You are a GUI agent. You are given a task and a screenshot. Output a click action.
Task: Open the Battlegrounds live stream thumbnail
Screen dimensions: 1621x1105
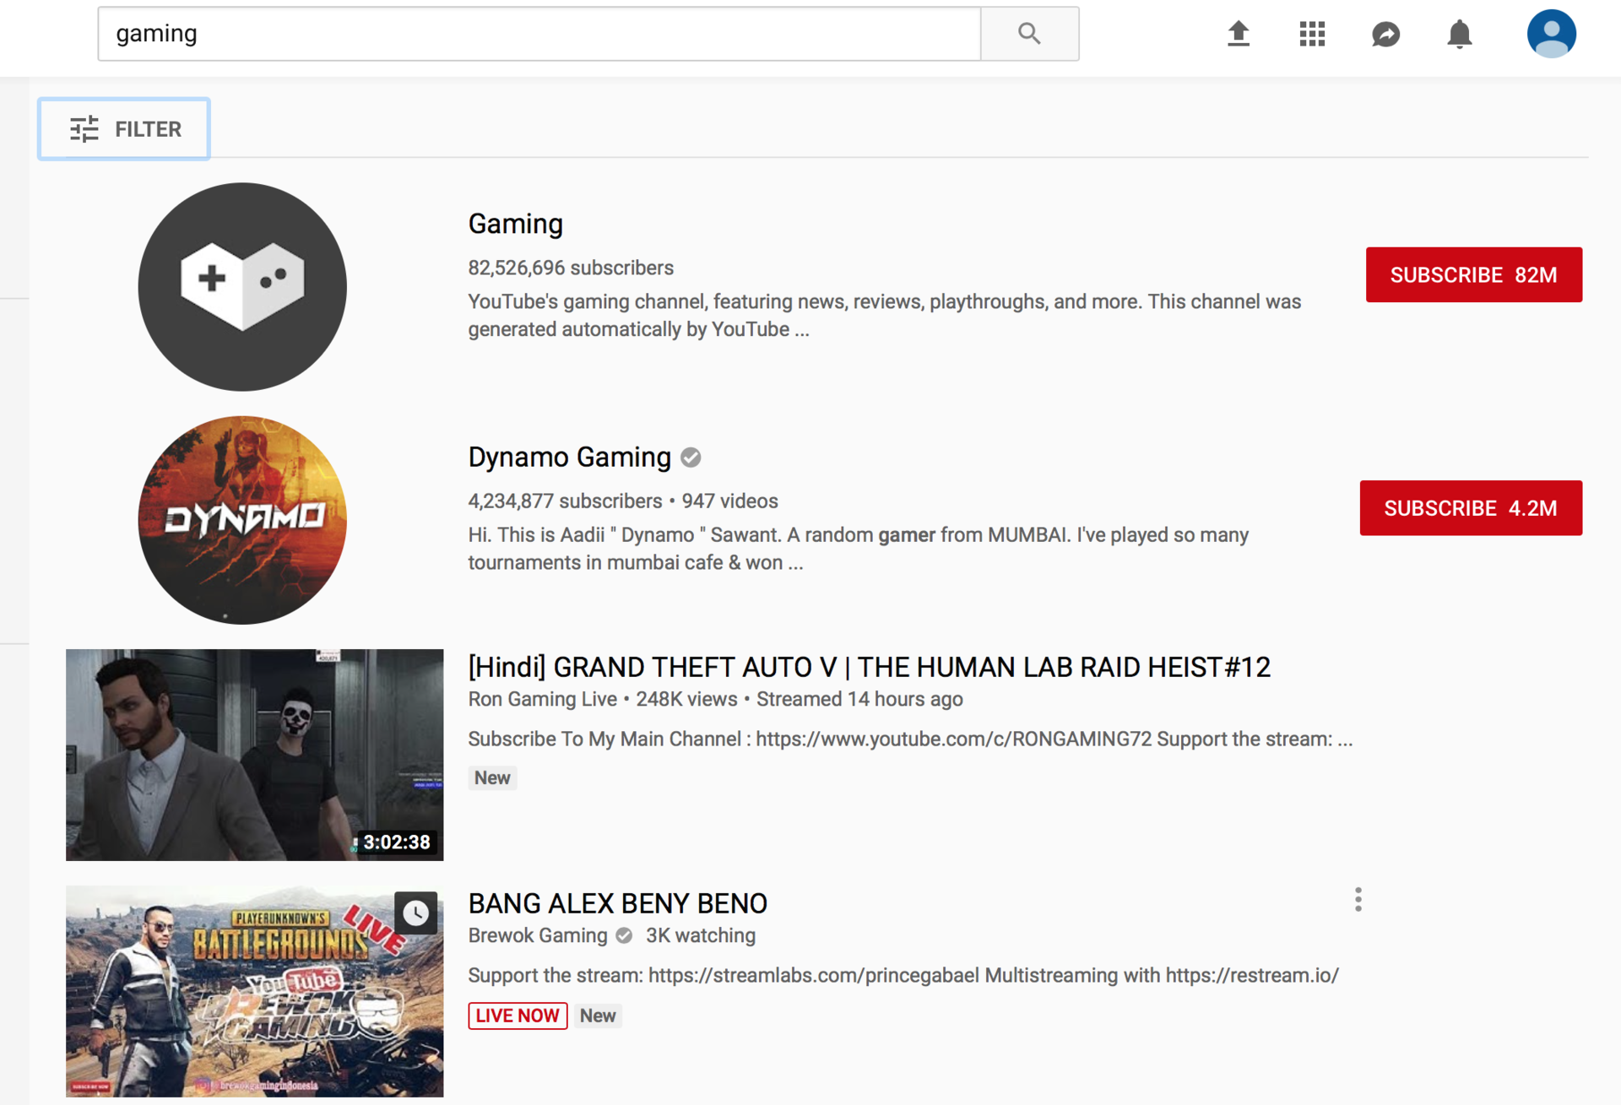tap(254, 991)
